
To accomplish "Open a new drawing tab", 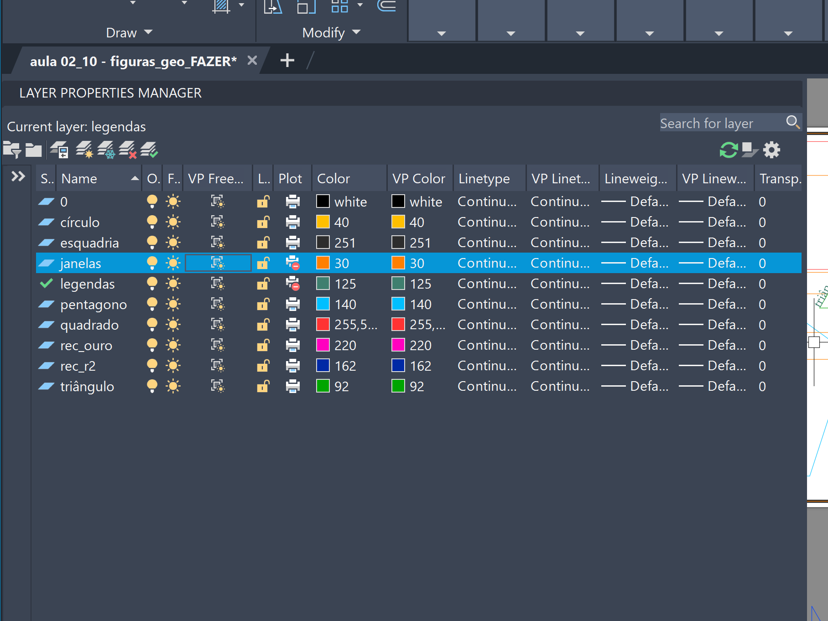I will point(287,60).
